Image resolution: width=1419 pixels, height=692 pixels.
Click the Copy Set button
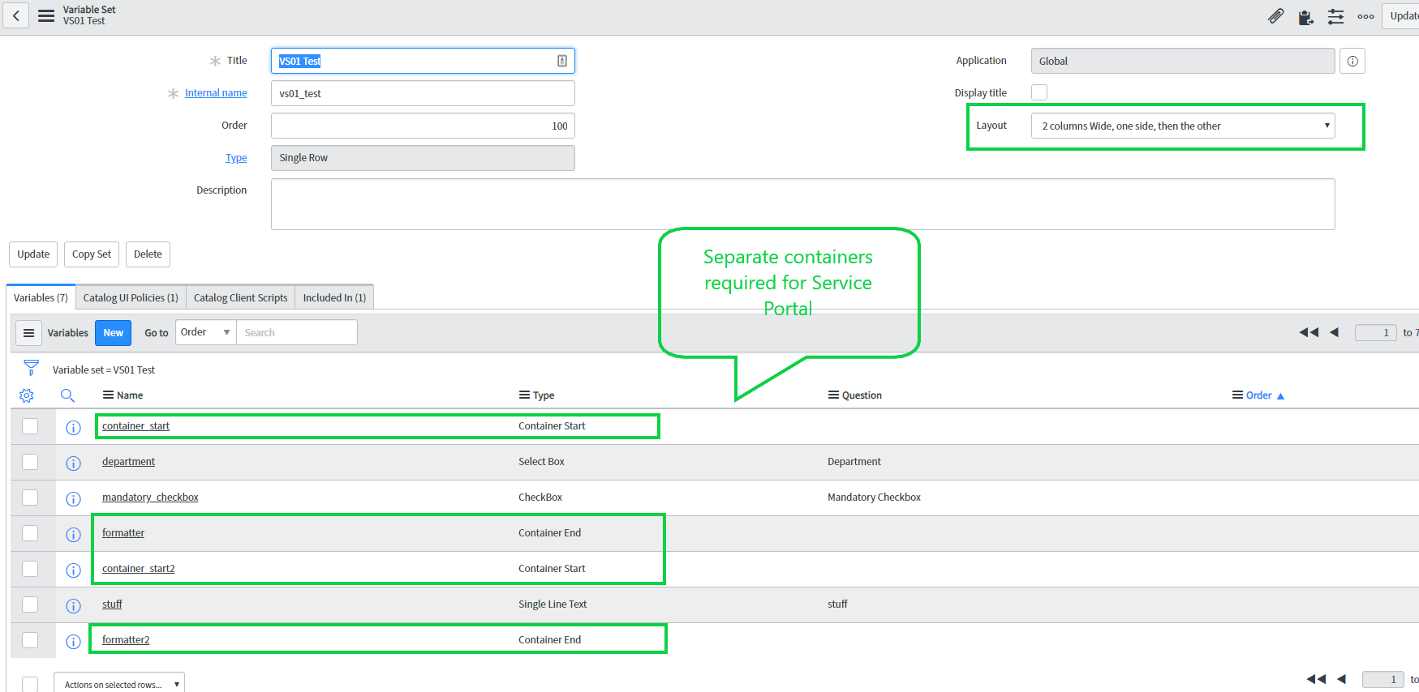click(x=92, y=254)
